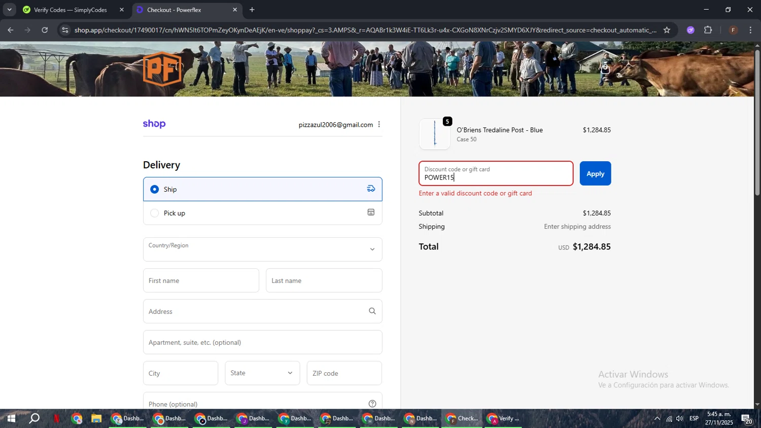Click the delivery truck icon in Ship row
The height and width of the screenshot is (428, 761).
click(x=371, y=189)
